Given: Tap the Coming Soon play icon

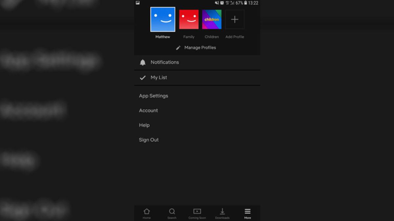Looking at the screenshot, I should click(197, 212).
